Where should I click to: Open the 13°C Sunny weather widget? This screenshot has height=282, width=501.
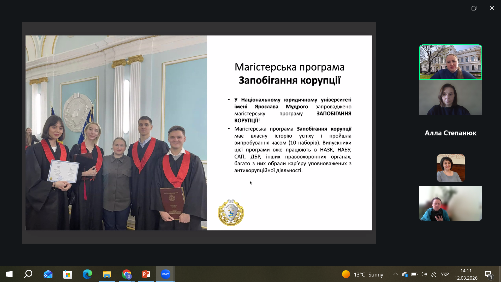[363, 274]
